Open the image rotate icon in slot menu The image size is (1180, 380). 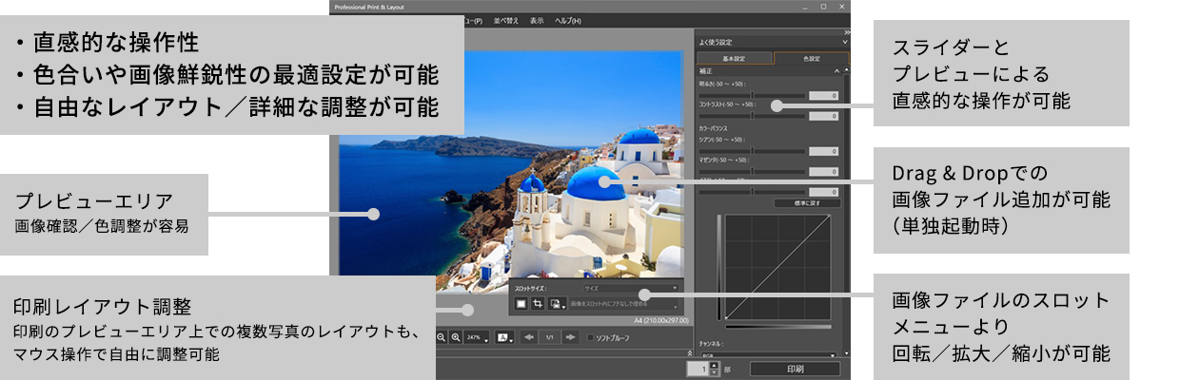pos(554,303)
